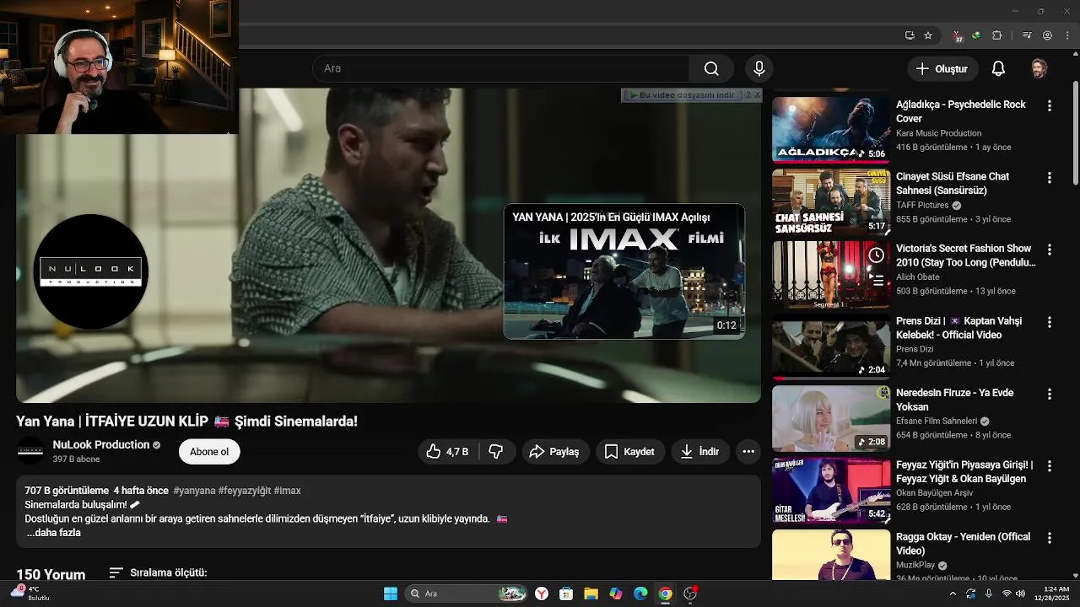Open more video actions (three dots)

748,452
